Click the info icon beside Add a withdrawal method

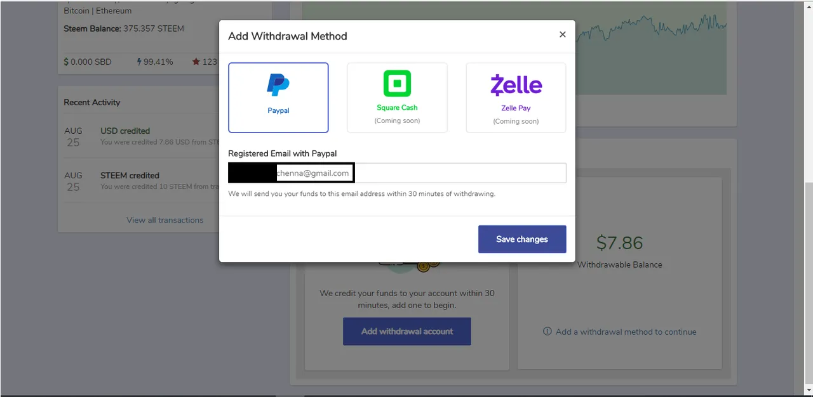(548, 331)
